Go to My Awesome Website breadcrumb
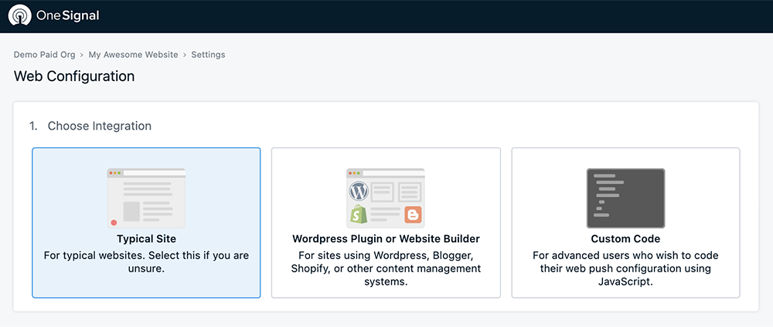Viewport: 773px width, 327px height. 133,55
